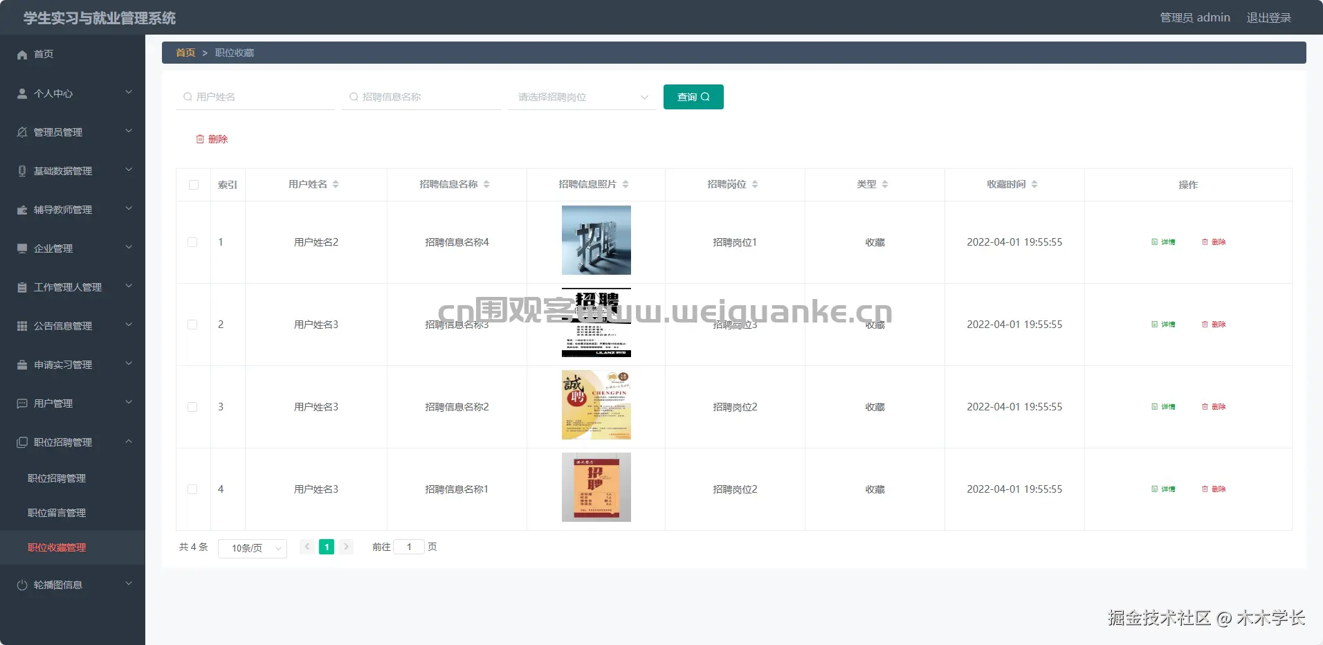Screen dimensions: 1323x645
Task: Click the icon beside 工作管理人管理
Action: point(22,287)
